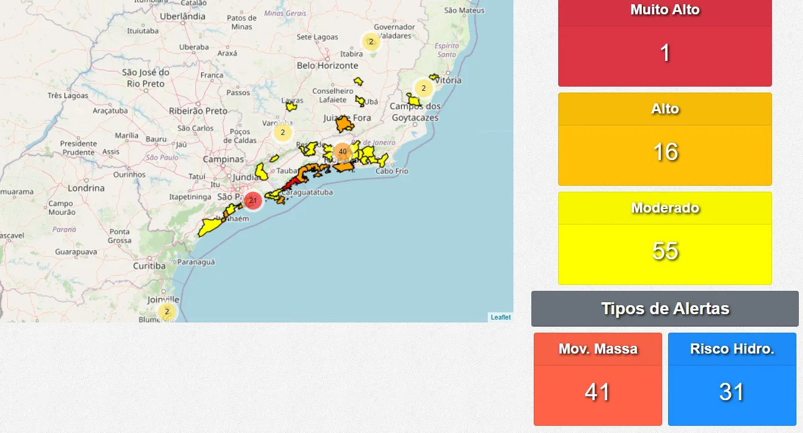The height and width of the screenshot is (433, 803).
Task: Click the Moderado yellow alert card
Action: [x=665, y=238]
